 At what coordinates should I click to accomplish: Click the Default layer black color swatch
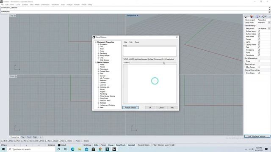pos(59,145)
